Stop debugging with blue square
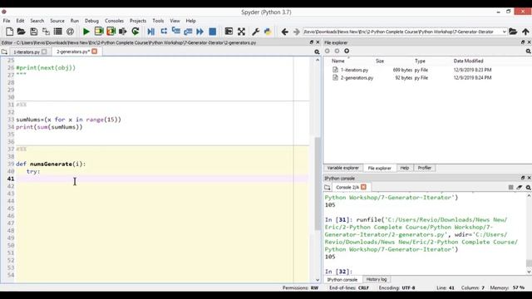This screenshot has height=299, width=532. click(213, 32)
